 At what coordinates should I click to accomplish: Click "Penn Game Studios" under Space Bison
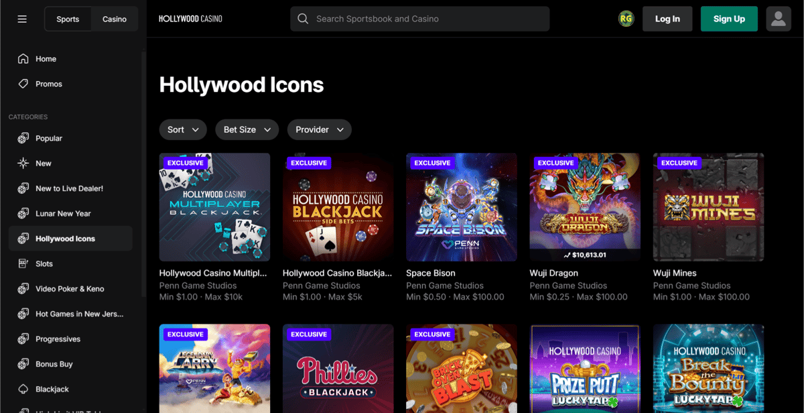pyautogui.click(x=445, y=286)
